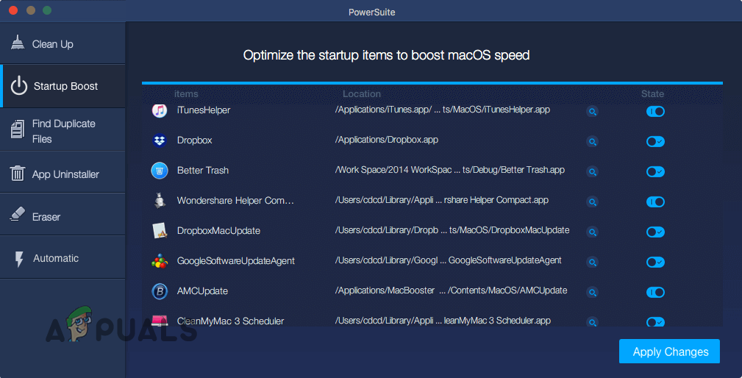Go to Find Duplicate Files
The image size is (742, 378).
[63, 129]
